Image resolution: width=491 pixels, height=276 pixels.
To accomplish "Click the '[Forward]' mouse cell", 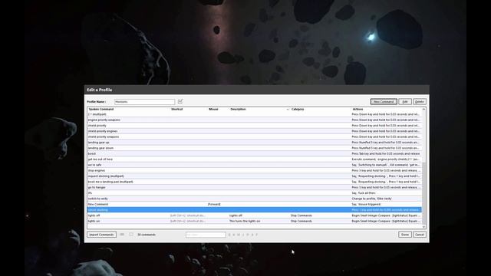I will coord(214,205).
